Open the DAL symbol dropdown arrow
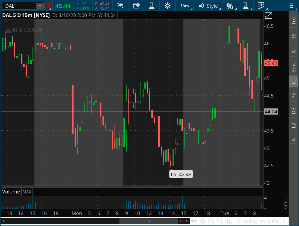299x226 pixels. point(40,6)
